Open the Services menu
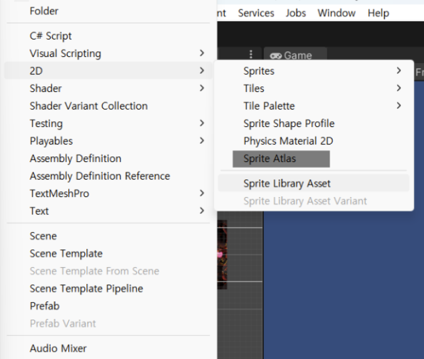Viewport: 424px width, 359px height. [256, 13]
